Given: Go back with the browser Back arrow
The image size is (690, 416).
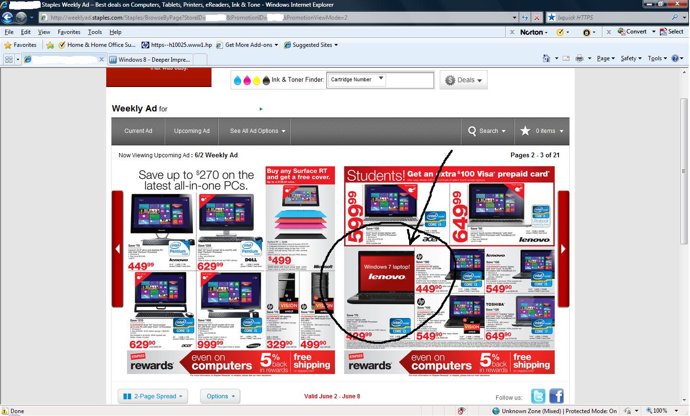Looking at the screenshot, I should pyautogui.click(x=7, y=18).
